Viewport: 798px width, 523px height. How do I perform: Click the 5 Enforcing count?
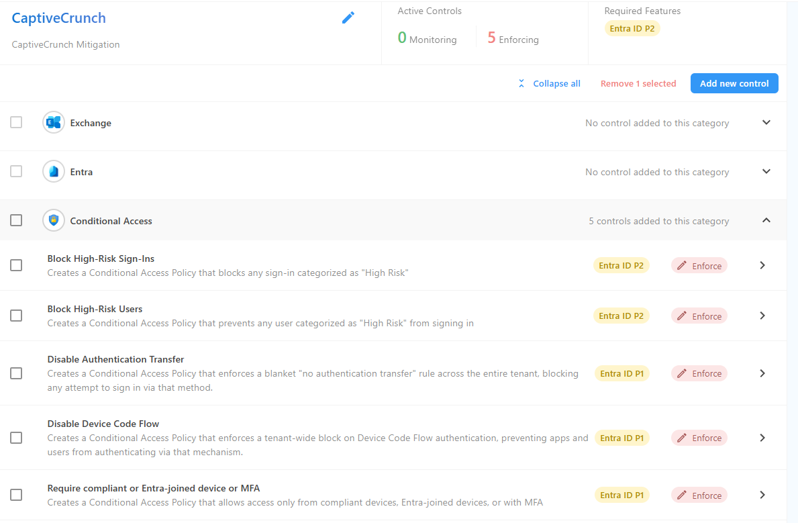tap(513, 38)
